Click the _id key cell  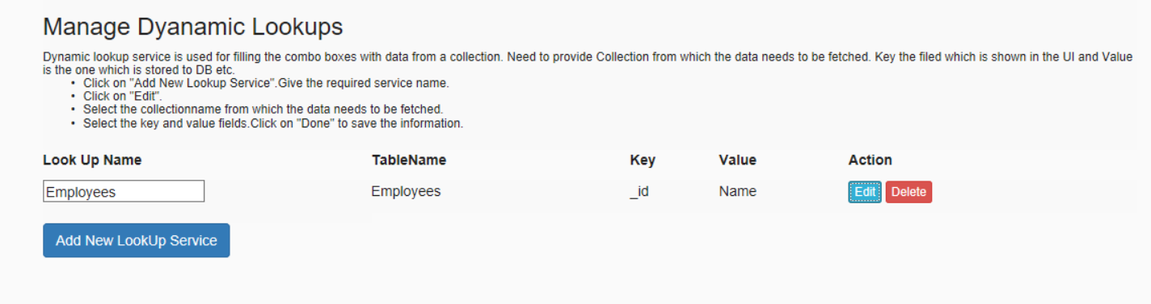pyautogui.click(x=639, y=192)
